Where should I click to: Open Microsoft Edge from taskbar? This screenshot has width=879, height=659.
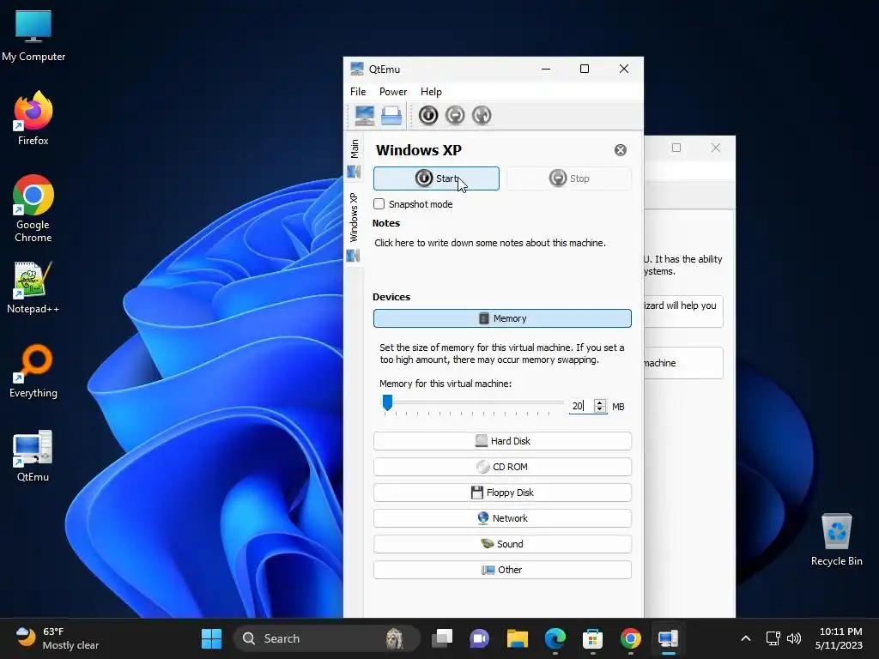tap(555, 638)
